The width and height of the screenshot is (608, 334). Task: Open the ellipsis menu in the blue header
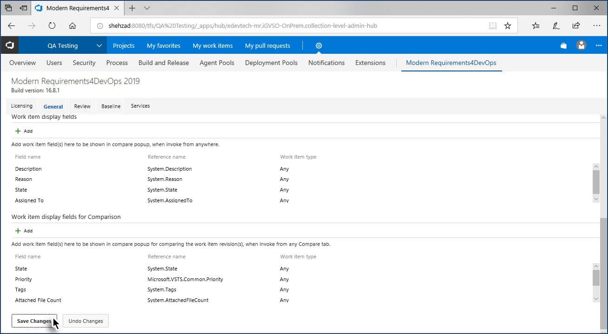click(599, 45)
